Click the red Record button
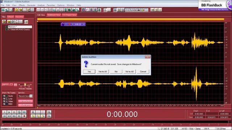Image resolution: width=232 pixels, height=130 pixels. pyautogui.click(x=24, y=116)
